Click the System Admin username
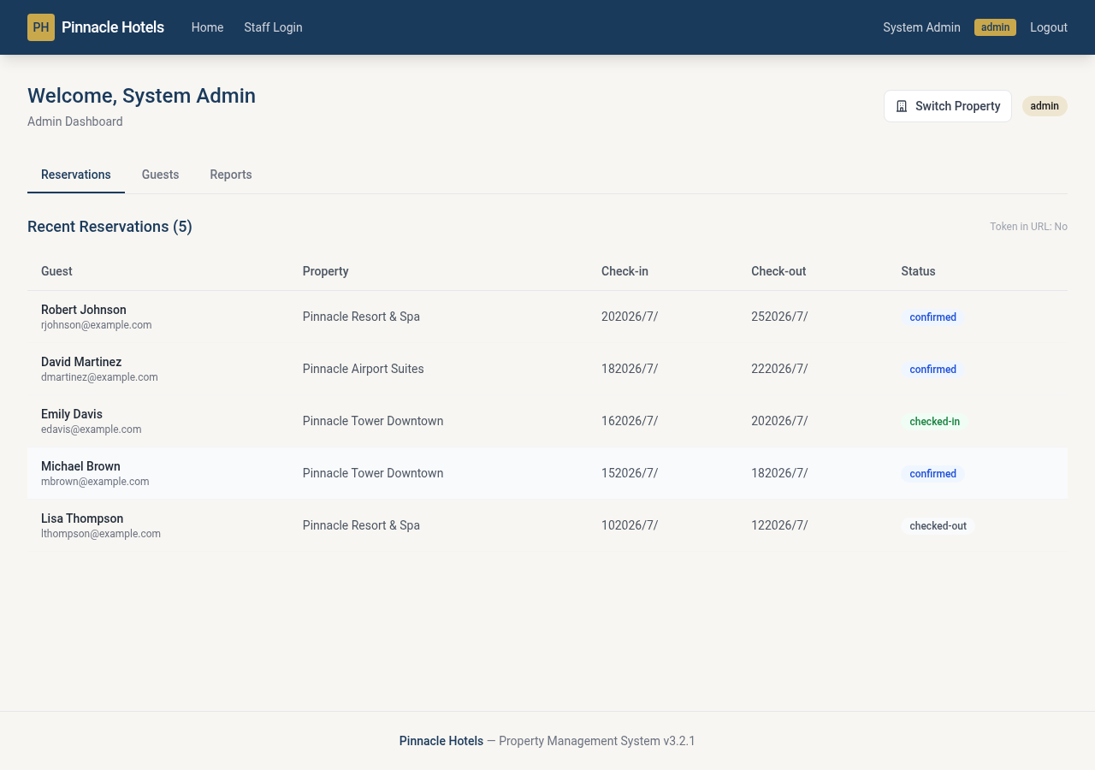This screenshot has height=770, width=1095. (x=921, y=27)
